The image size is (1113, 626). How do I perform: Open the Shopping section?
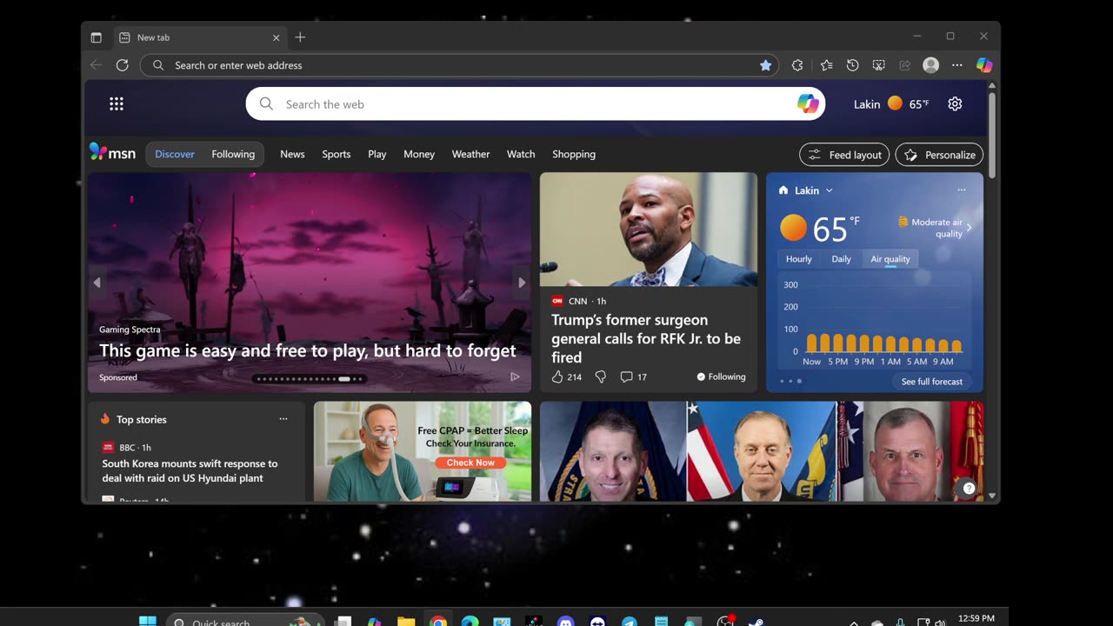pos(574,154)
